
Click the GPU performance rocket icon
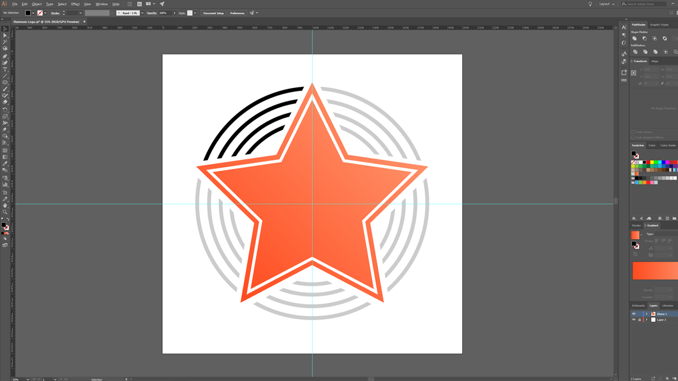[x=162, y=4]
